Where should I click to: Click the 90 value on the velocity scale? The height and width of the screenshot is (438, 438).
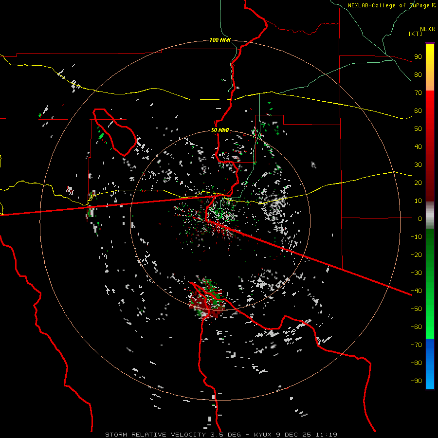click(418, 57)
